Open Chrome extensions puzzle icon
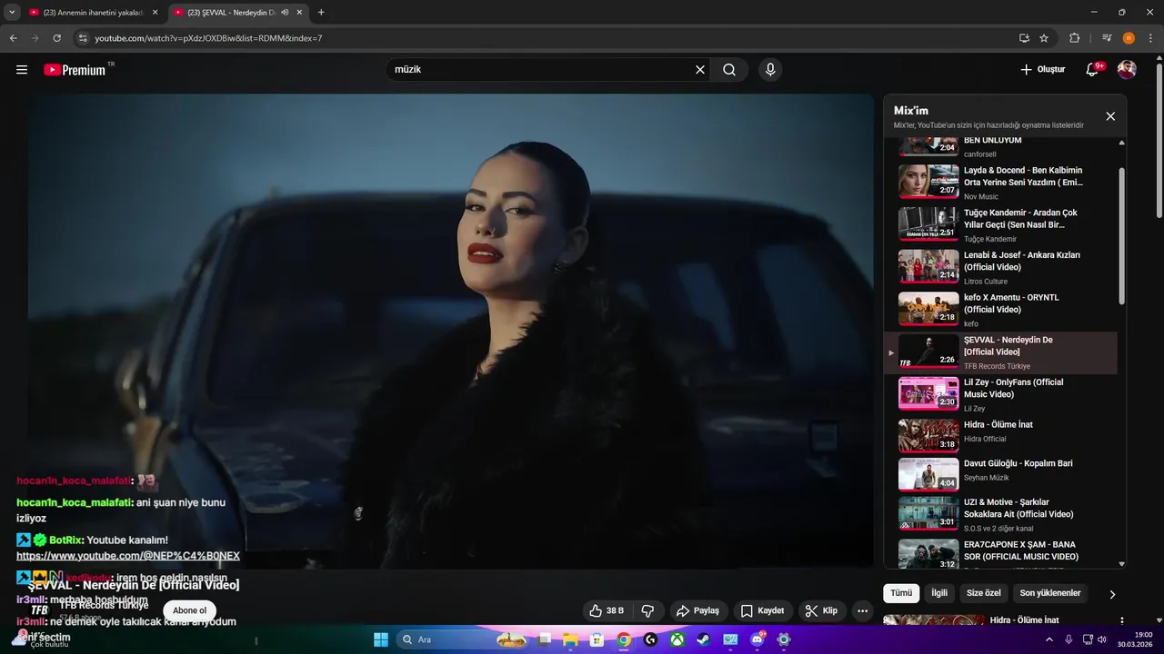This screenshot has width=1164, height=654. pyautogui.click(x=1075, y=38)
